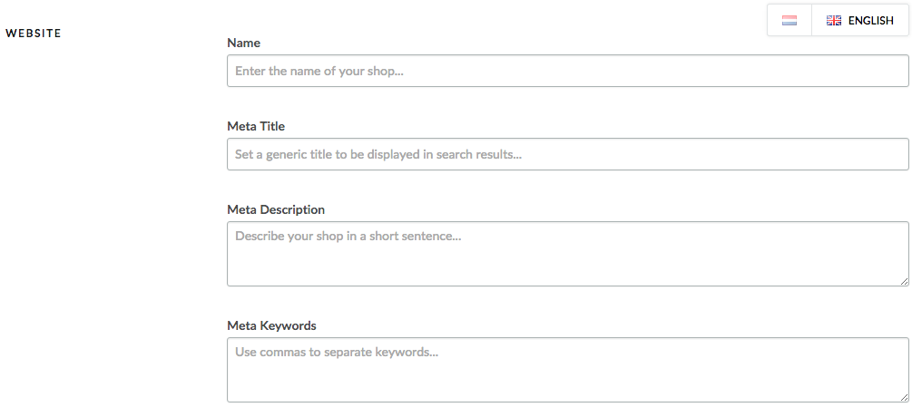912x407 pixels.
Task: Click the Meta Keywords label
Action: 271,325
